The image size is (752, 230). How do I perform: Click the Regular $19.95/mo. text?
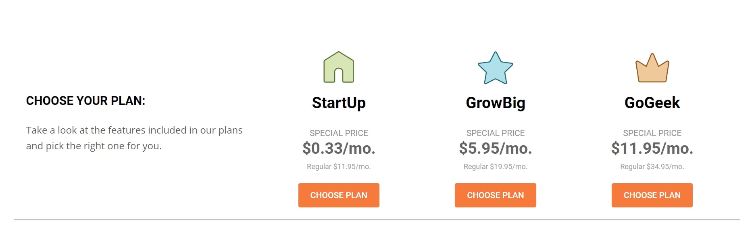[x=496, y=167]
